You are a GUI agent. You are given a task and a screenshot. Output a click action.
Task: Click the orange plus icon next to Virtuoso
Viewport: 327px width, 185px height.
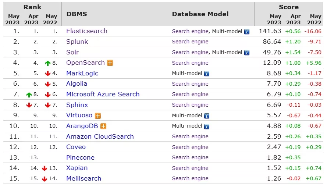(98, 116)
